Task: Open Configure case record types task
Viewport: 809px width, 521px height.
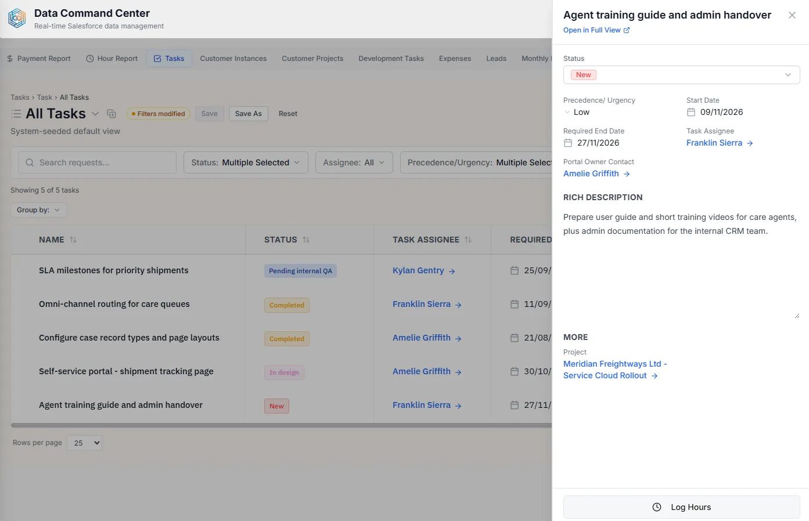Action: coord(129,338)
